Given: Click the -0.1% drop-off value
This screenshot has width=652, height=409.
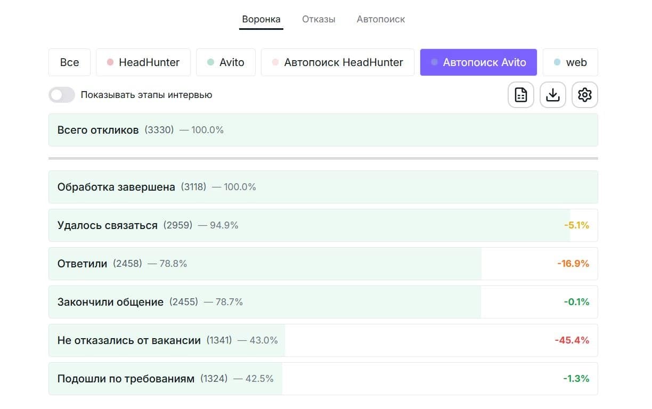Looking at the screenshot, I should [x=576, y=302].
